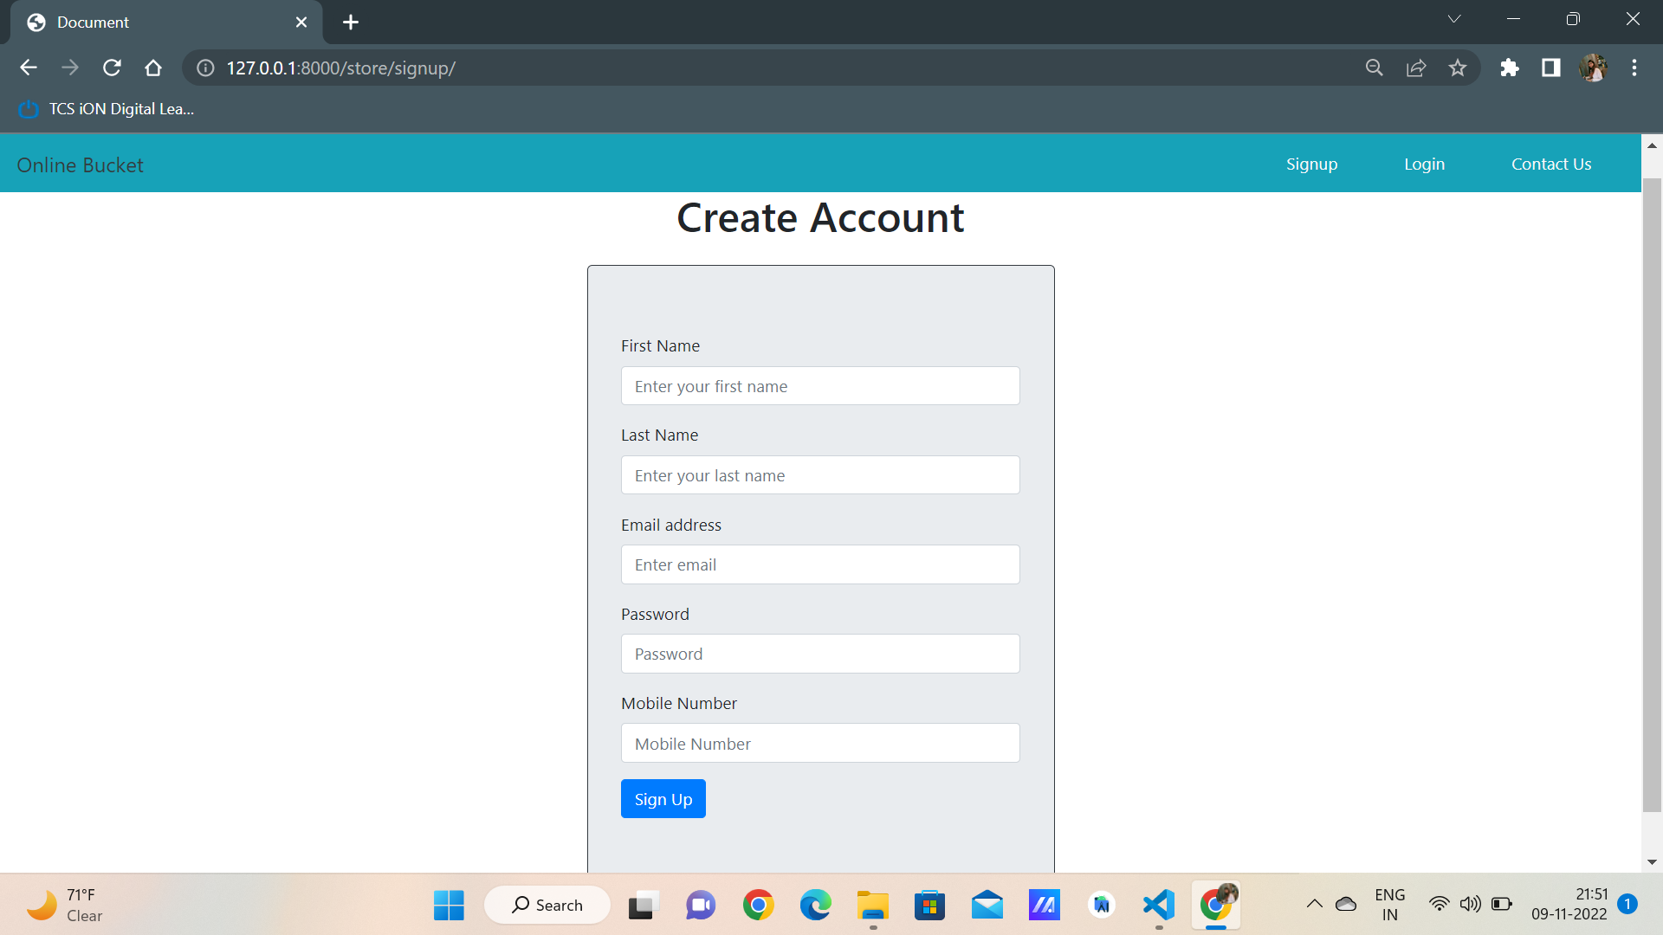Click the Login navigation link
1663x935 pixels.
point(1424,164)
